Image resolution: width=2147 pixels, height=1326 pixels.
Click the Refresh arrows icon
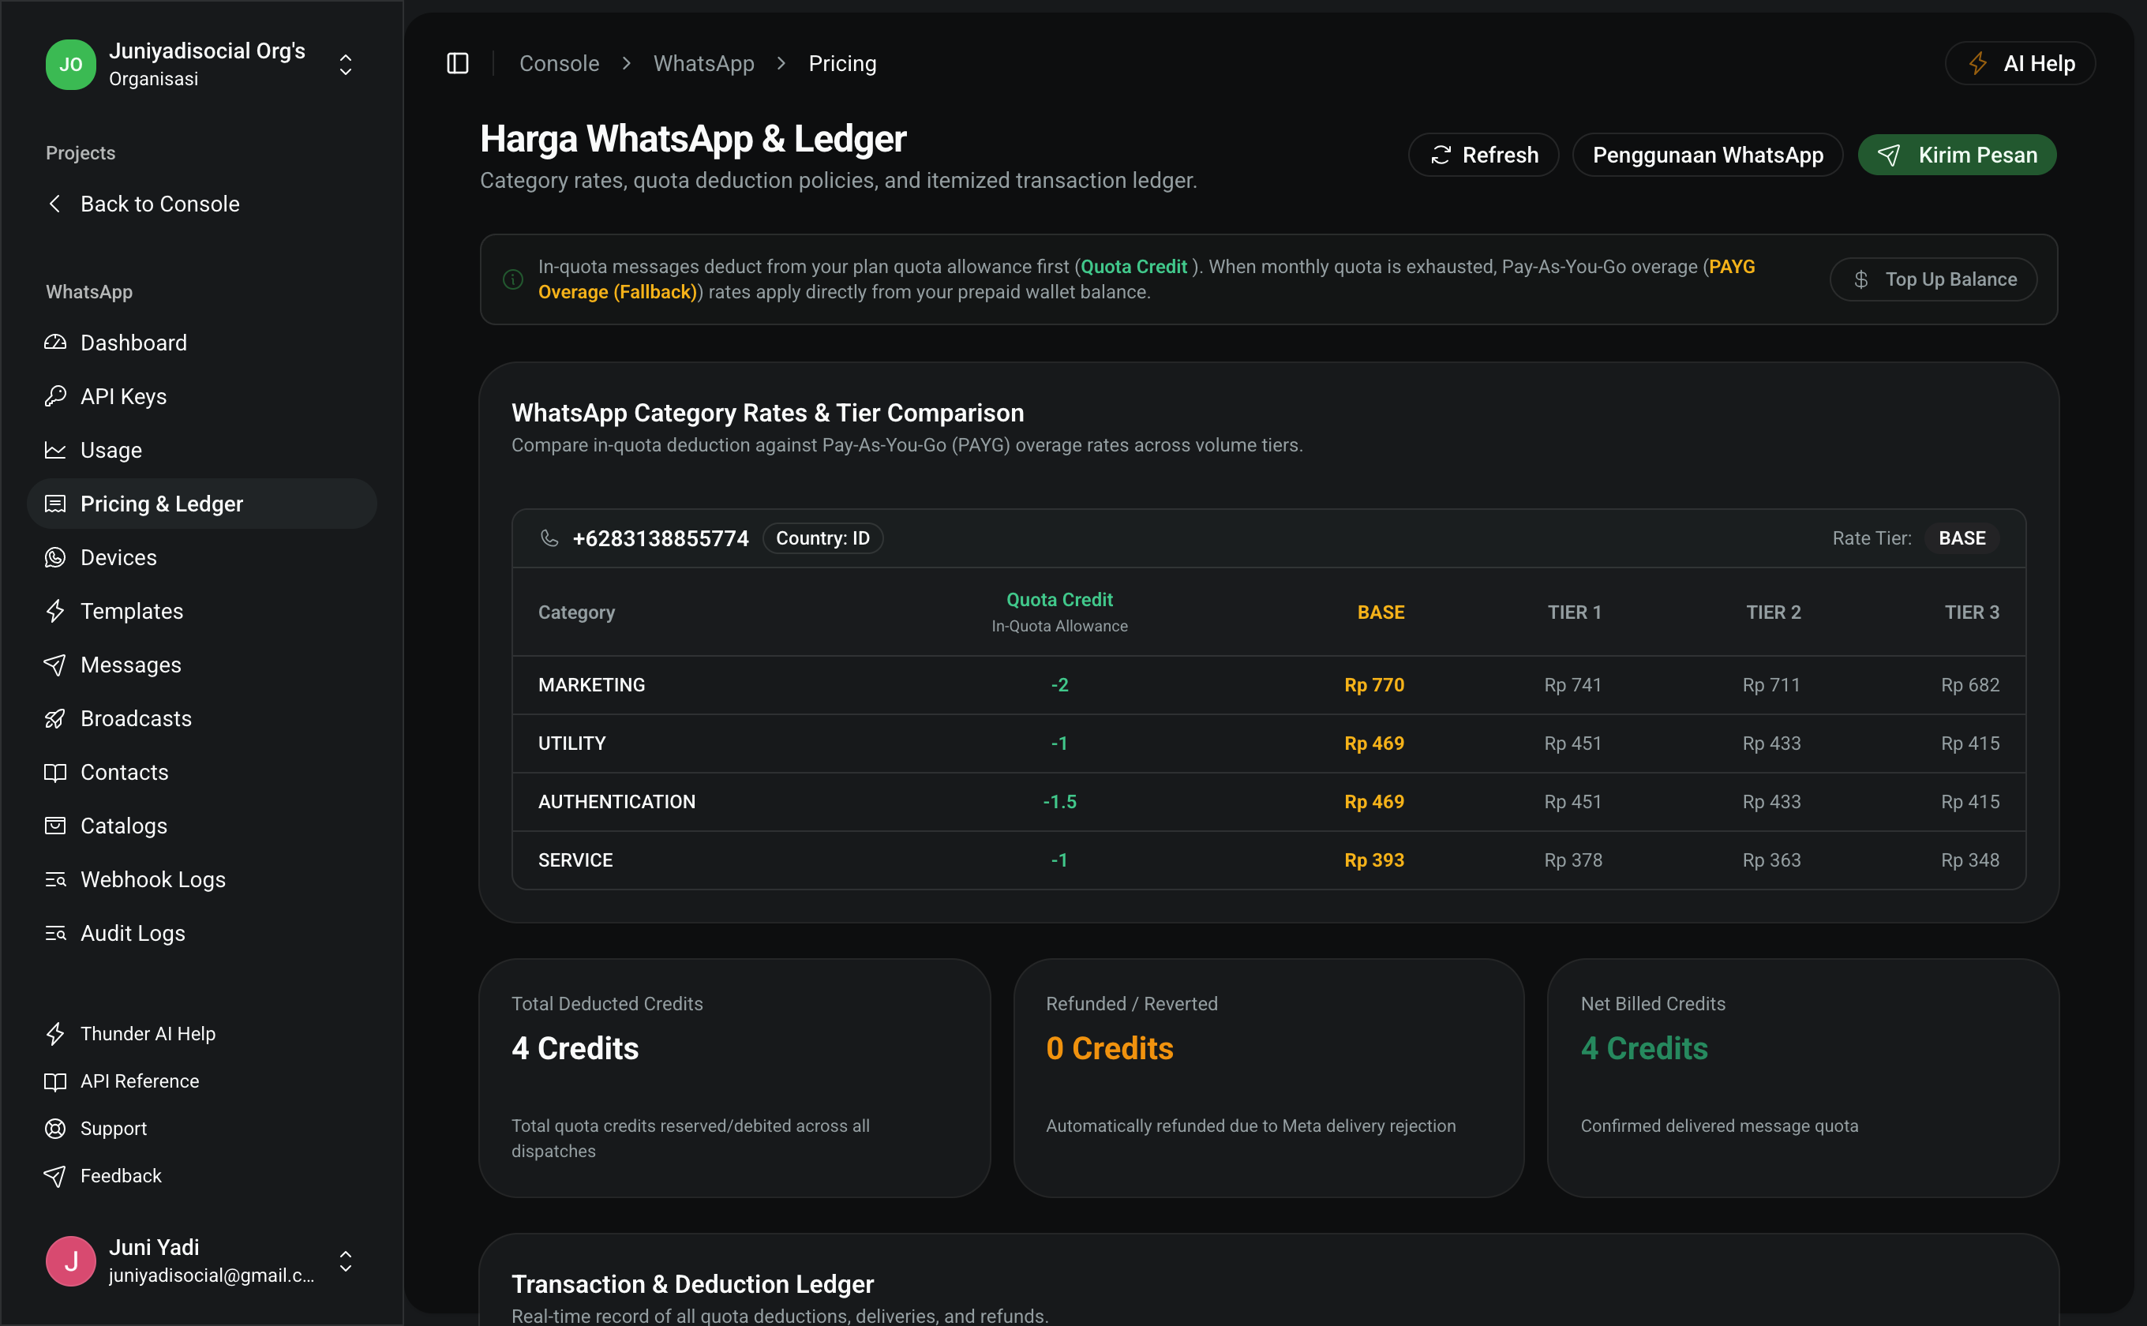coord(1440,155)
